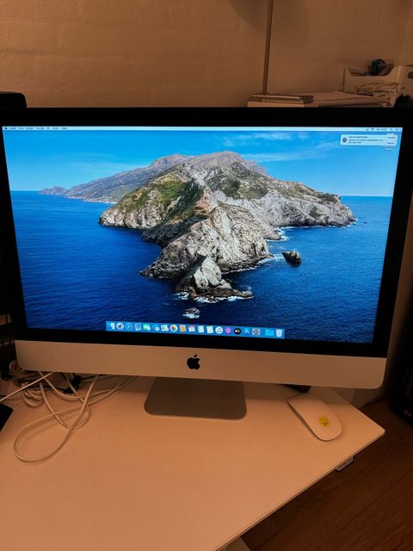Screen dimensions: 413x551
Task: Open Finder from the Dock
Action: (x=113, y=326)
